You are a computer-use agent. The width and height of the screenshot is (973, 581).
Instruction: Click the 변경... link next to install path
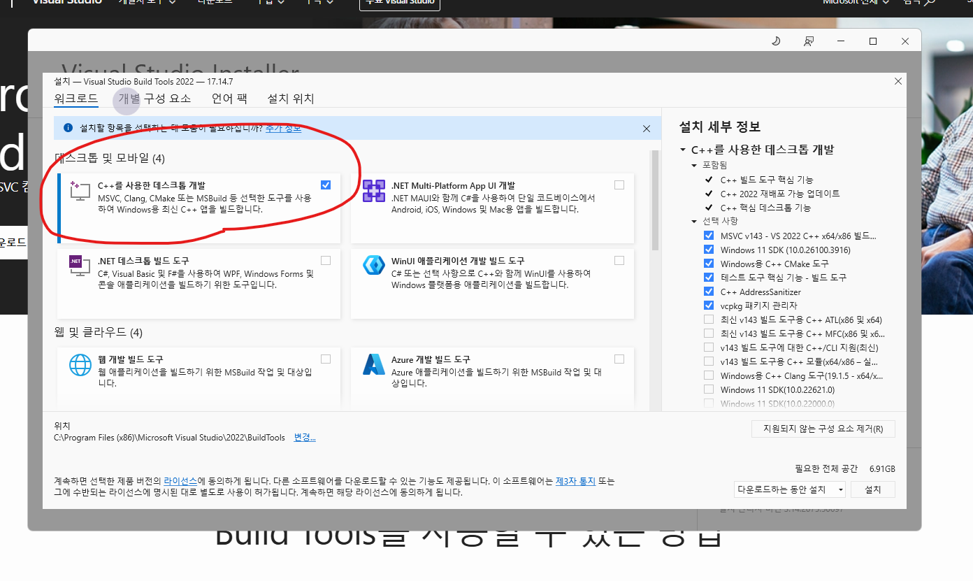tap(305, 438)
